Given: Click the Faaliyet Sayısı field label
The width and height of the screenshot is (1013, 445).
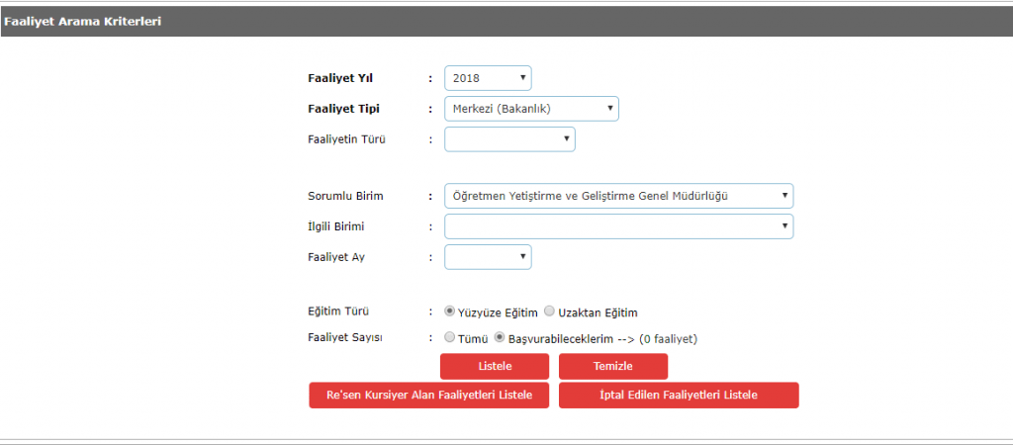Looking at the screenshot, I should click(x=345, y=338).
